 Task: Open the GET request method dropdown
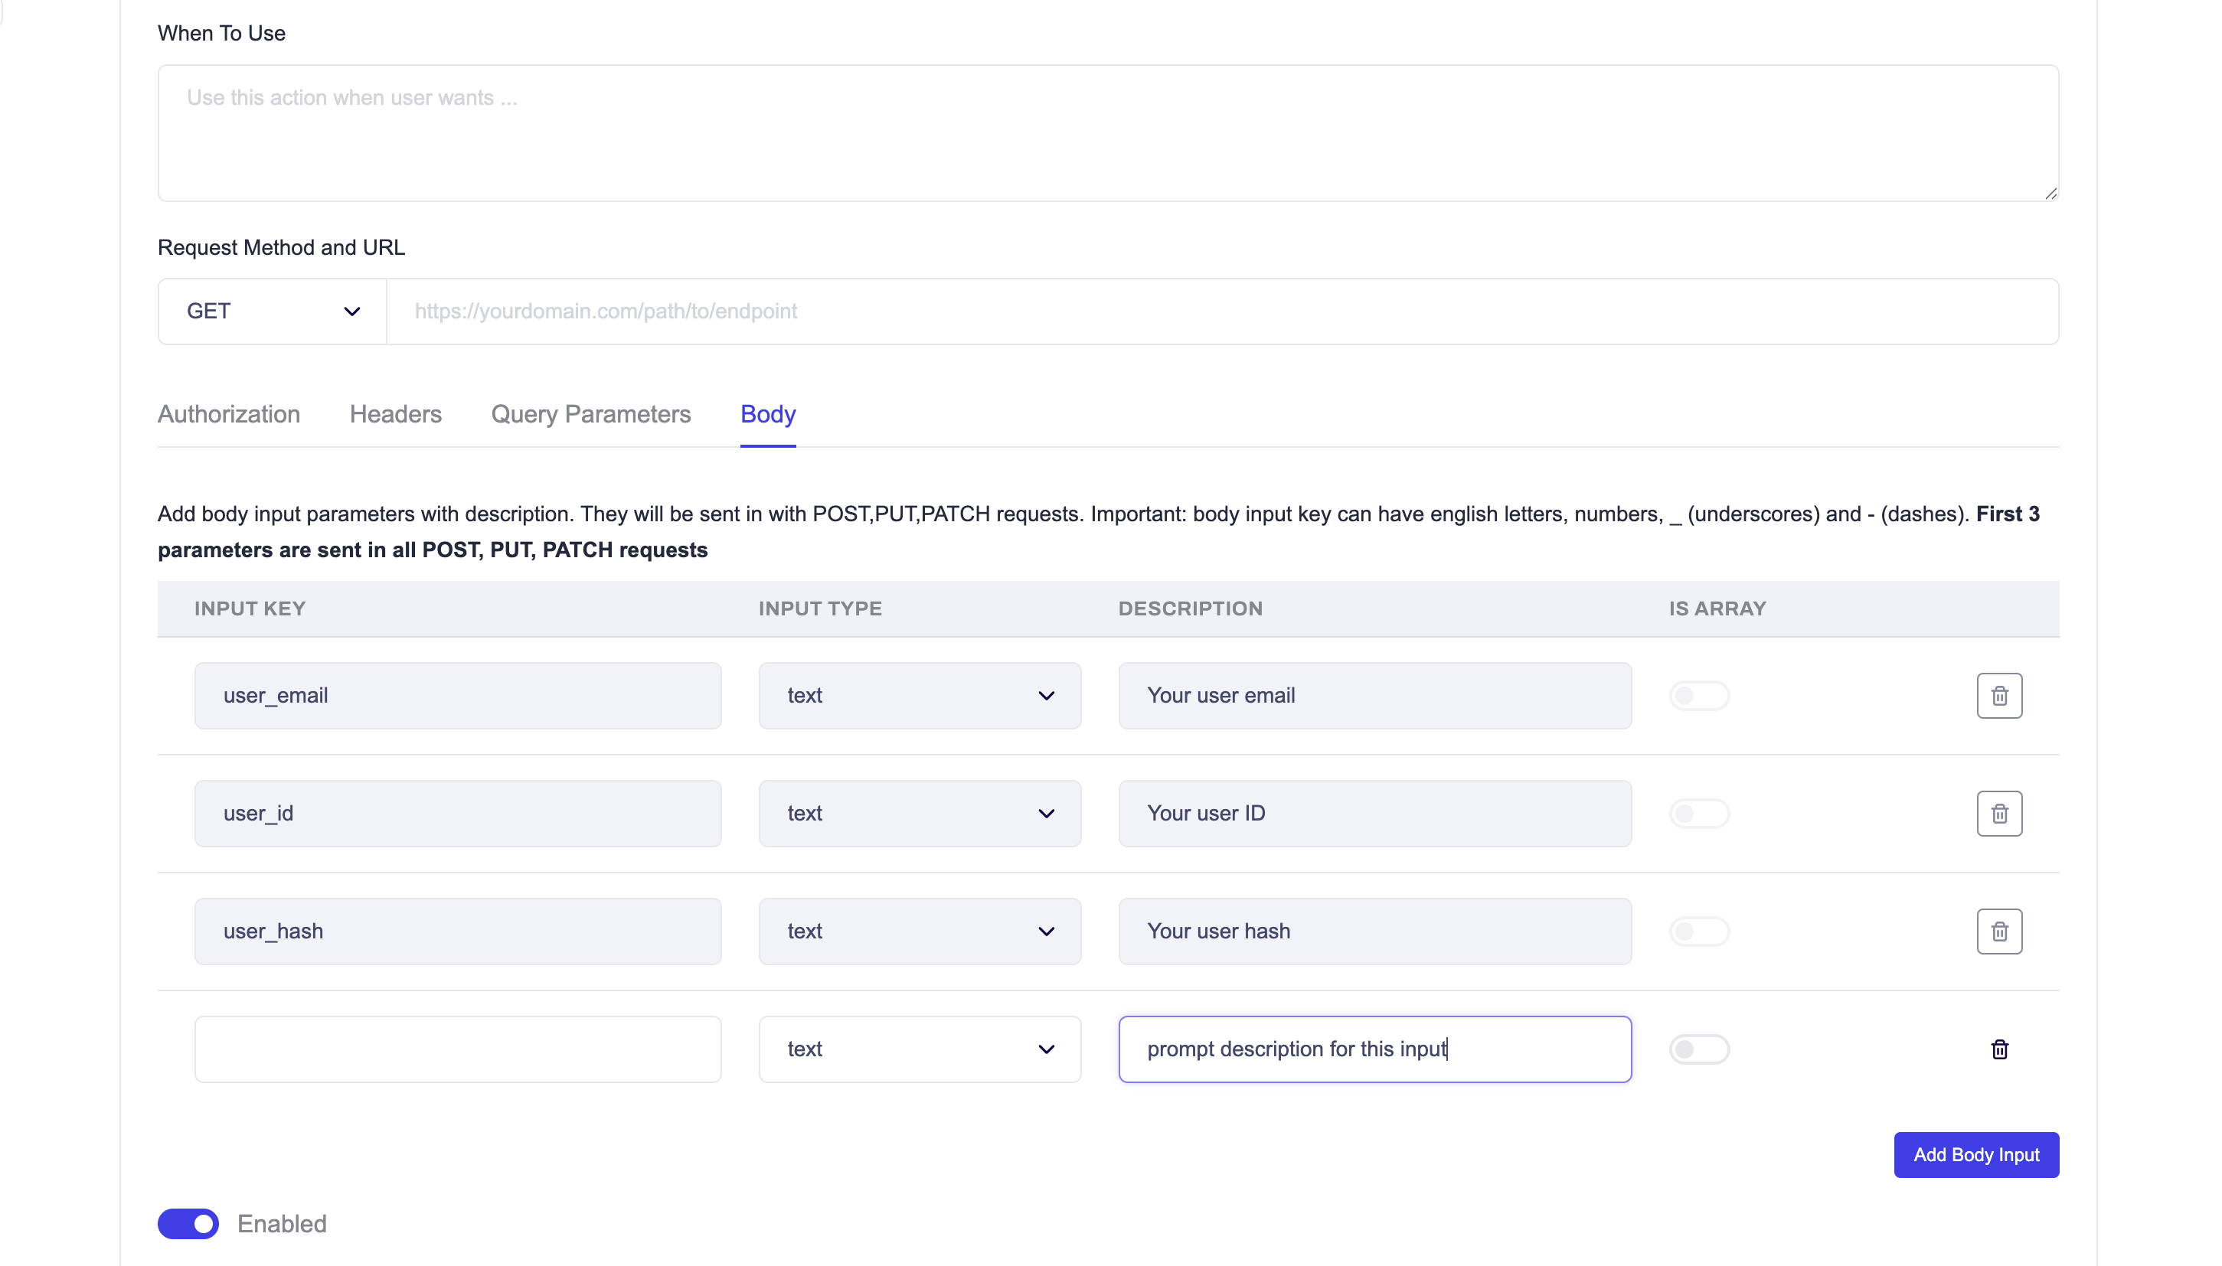tap(270, 311)
